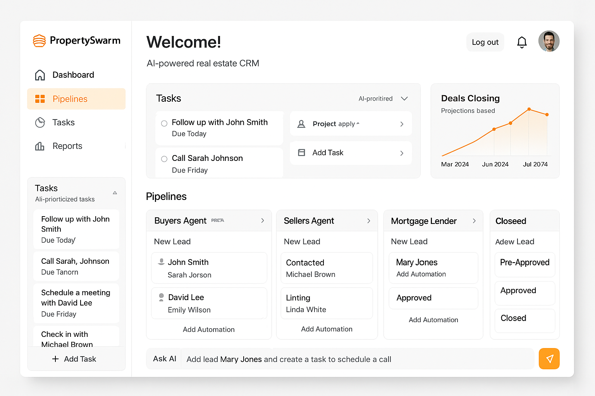
Task: Open the David Lee lead card
Action: (x=209, y=303)
